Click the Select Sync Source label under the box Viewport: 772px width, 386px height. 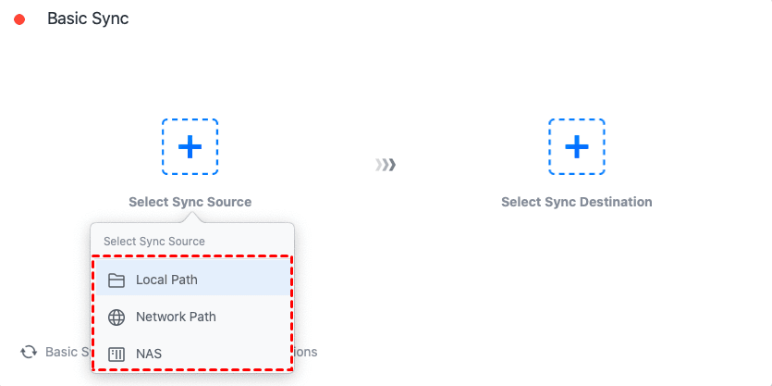point(190,202)
